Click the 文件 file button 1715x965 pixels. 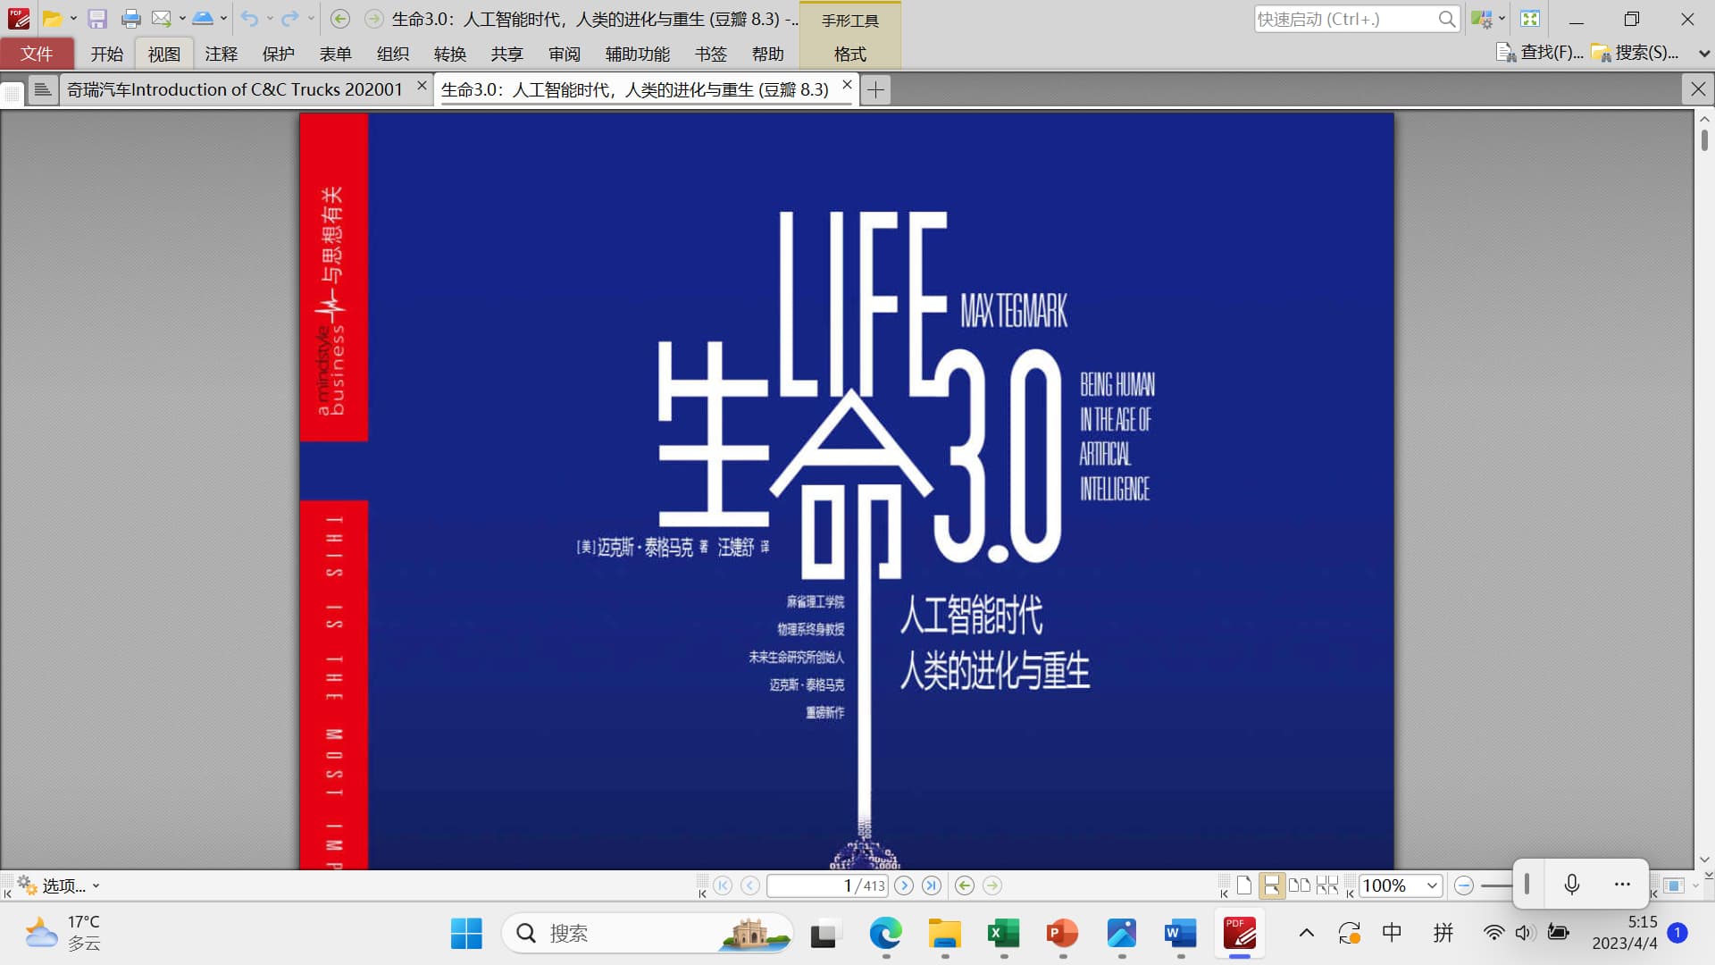[x=37, y=54]
